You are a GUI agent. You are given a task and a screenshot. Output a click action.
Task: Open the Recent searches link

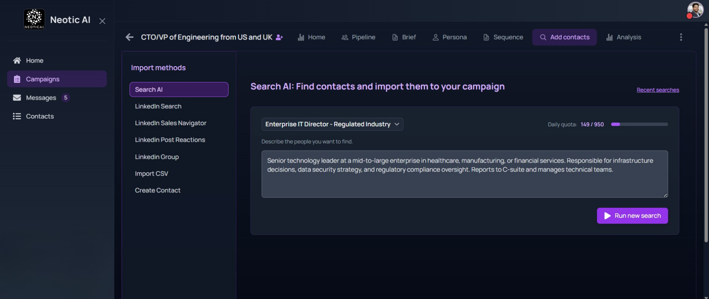[x=658, y=90]
